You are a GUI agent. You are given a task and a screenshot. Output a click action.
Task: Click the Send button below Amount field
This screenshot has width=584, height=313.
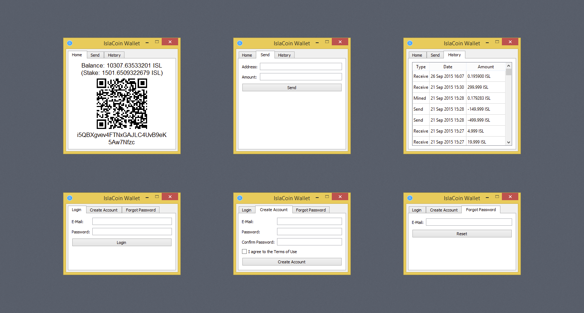point(292,88)
